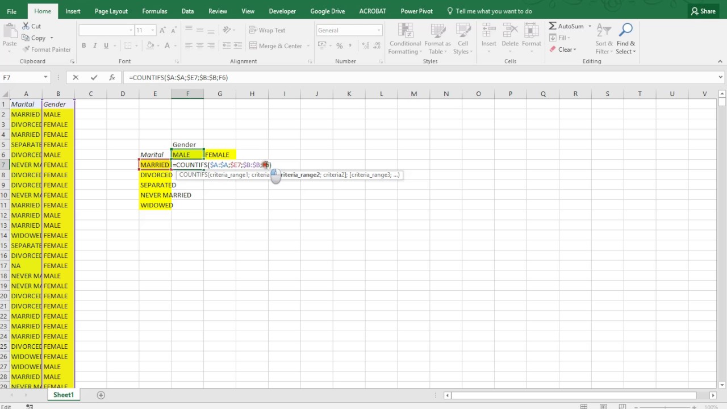Select the row 7 header
This screenshot has height=409, width=727.
[4, 165]
